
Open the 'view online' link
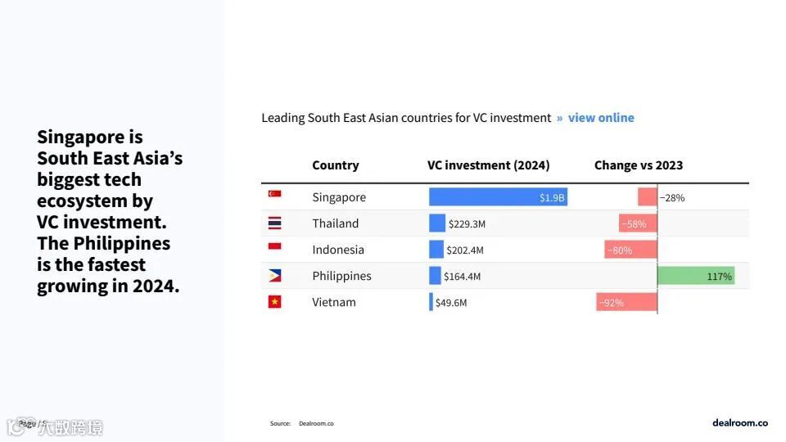coord(601,118)
